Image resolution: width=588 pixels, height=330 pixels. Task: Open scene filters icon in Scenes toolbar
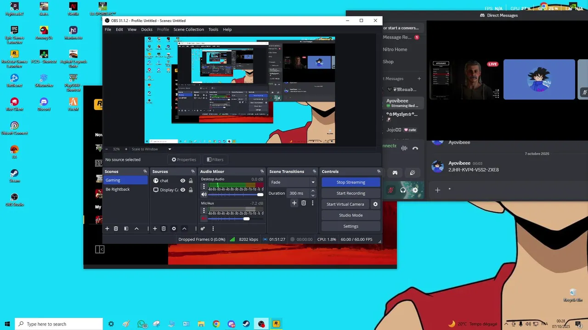click(126, 229)
